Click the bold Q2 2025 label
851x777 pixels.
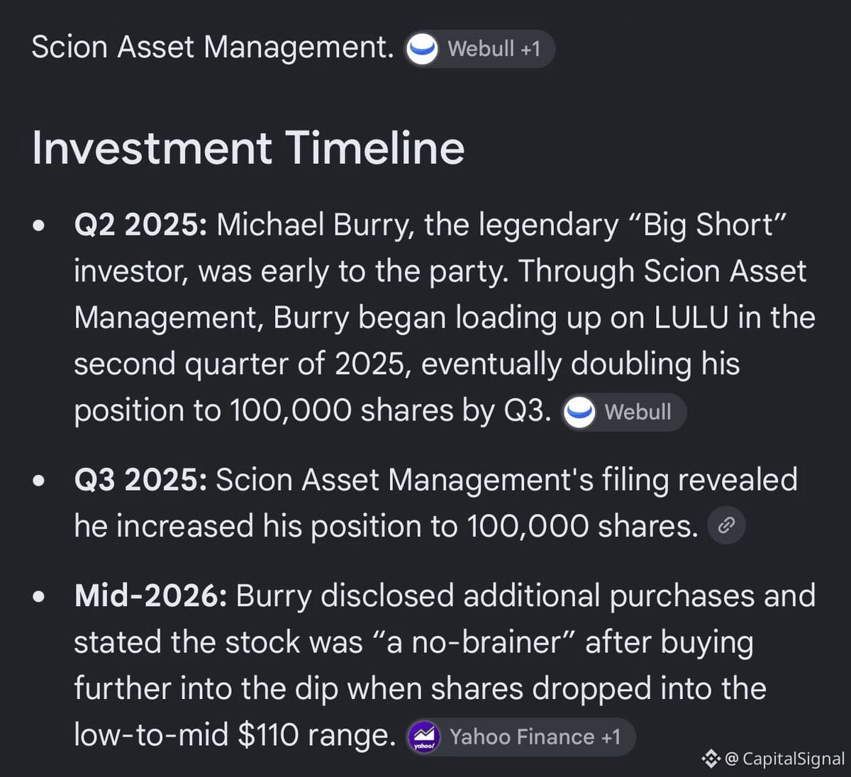[140, 225]
